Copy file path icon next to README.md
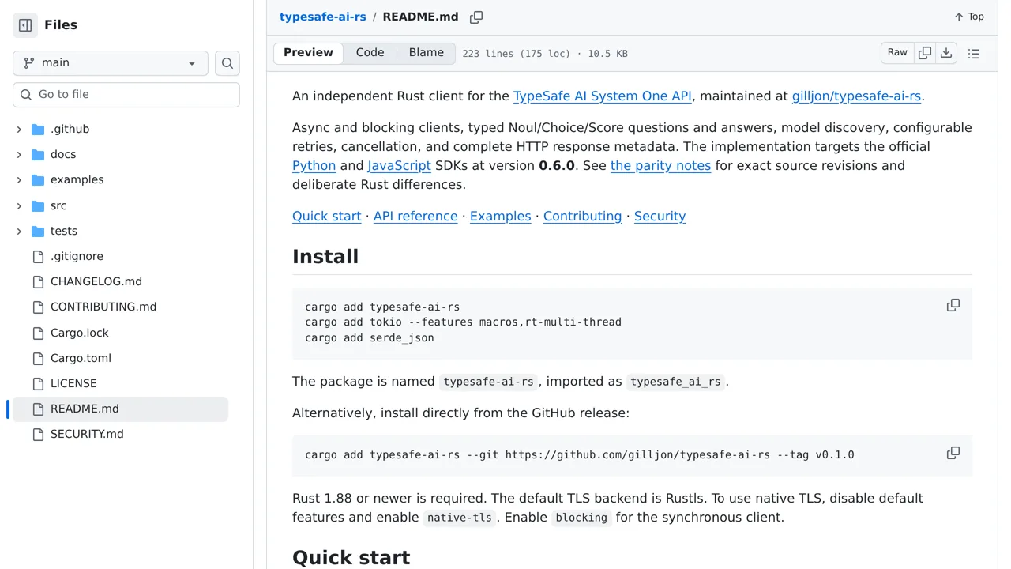 [x=476, y=17]
